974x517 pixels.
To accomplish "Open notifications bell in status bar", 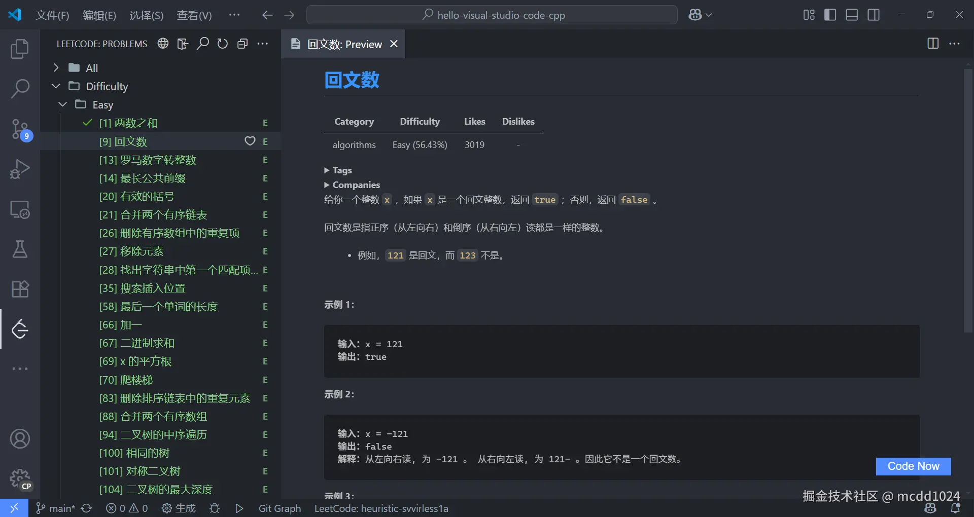I will (956, 508).
